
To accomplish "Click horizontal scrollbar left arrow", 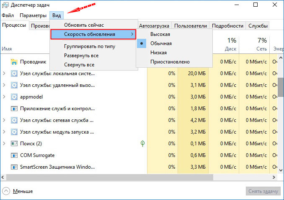I will [x=3, y=177].
